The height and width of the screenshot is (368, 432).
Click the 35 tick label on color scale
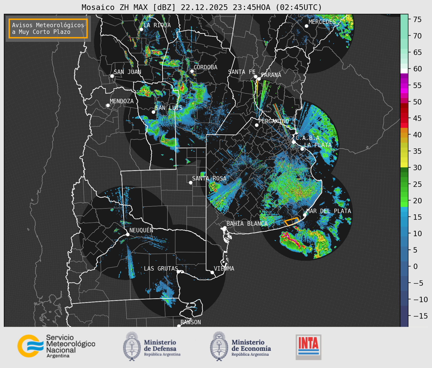point(418,151)
